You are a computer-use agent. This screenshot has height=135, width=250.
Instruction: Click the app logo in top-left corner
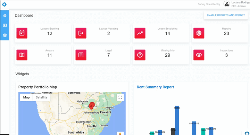(4, 4)
